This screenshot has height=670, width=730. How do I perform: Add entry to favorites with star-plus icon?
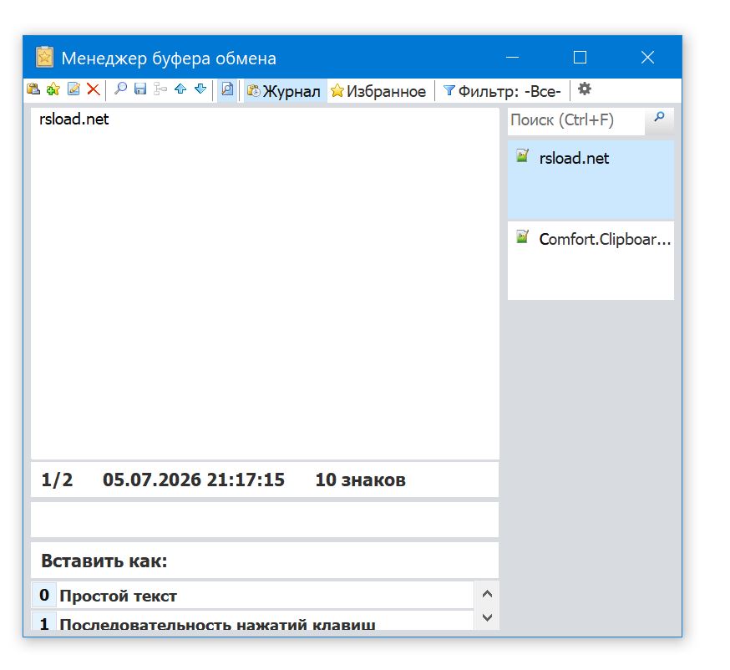point(53,89)
